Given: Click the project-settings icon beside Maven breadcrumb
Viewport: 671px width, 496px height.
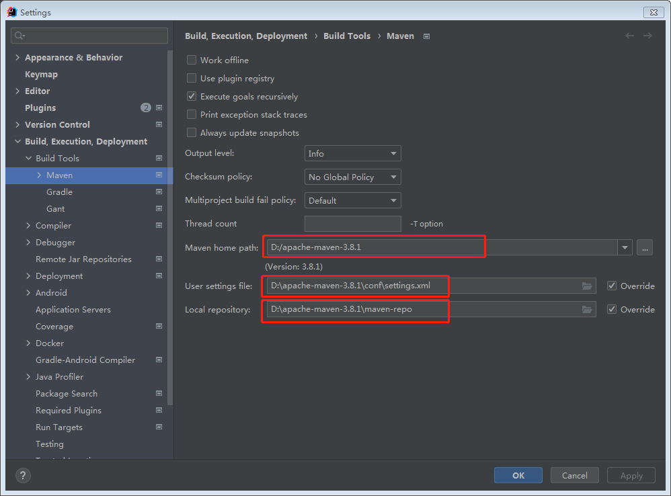Looking at the screenshot, I should pyautogui.click(x=426, y=36).
